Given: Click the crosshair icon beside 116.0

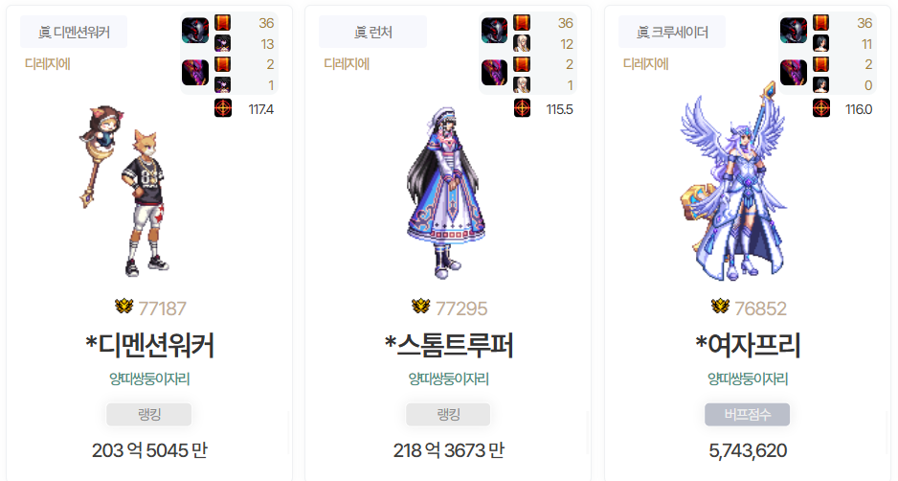Looking at the screenshot, I should point(821,108).
